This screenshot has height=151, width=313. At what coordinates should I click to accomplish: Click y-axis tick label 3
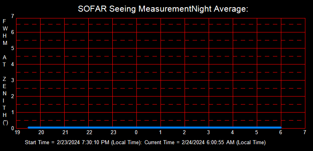tap(13, 80)
